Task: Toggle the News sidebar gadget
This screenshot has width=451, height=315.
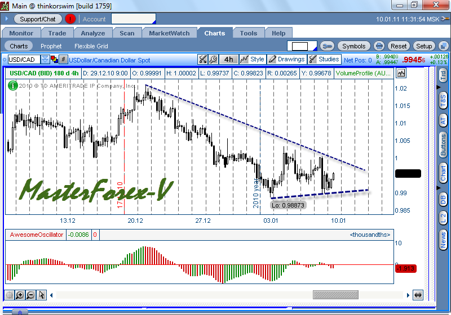Action: click(443, 240)
